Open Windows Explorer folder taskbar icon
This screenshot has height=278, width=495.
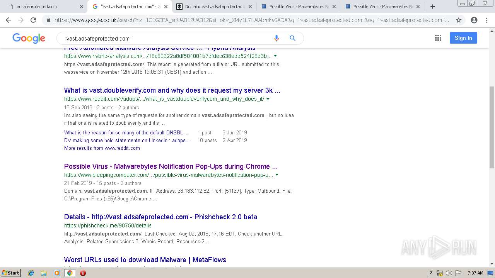pos(44,273)
